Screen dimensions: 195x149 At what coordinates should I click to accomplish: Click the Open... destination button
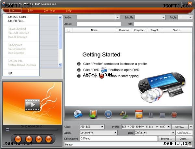tap(184, 139)
